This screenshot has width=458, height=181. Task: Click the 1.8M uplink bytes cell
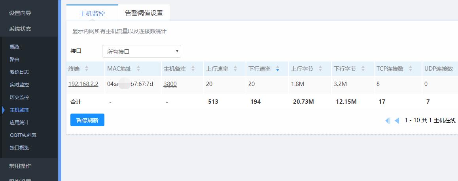coord(298,84)
